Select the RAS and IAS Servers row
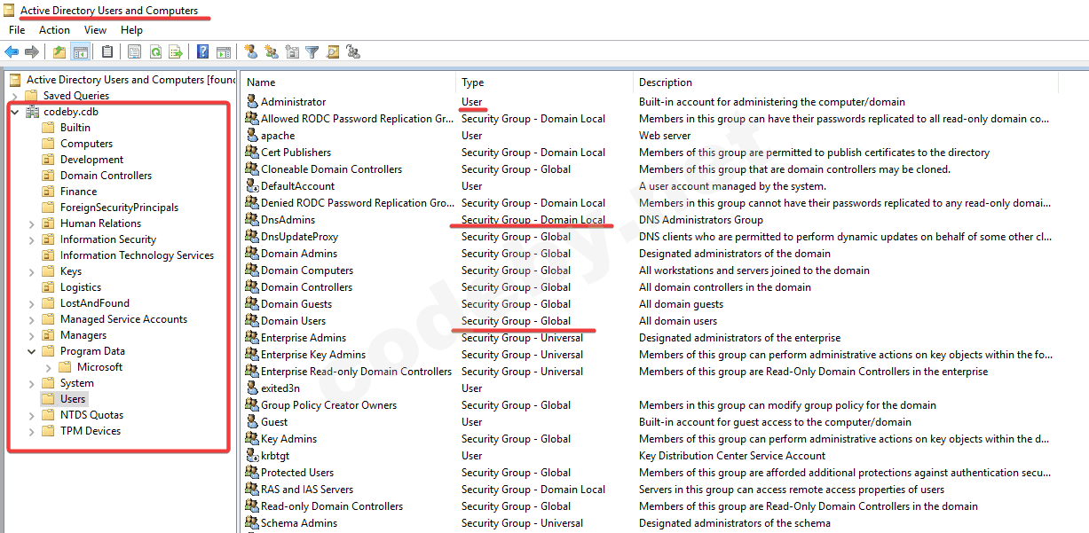The width and height of the screenshot is (1089, 533). pos(651,490)
